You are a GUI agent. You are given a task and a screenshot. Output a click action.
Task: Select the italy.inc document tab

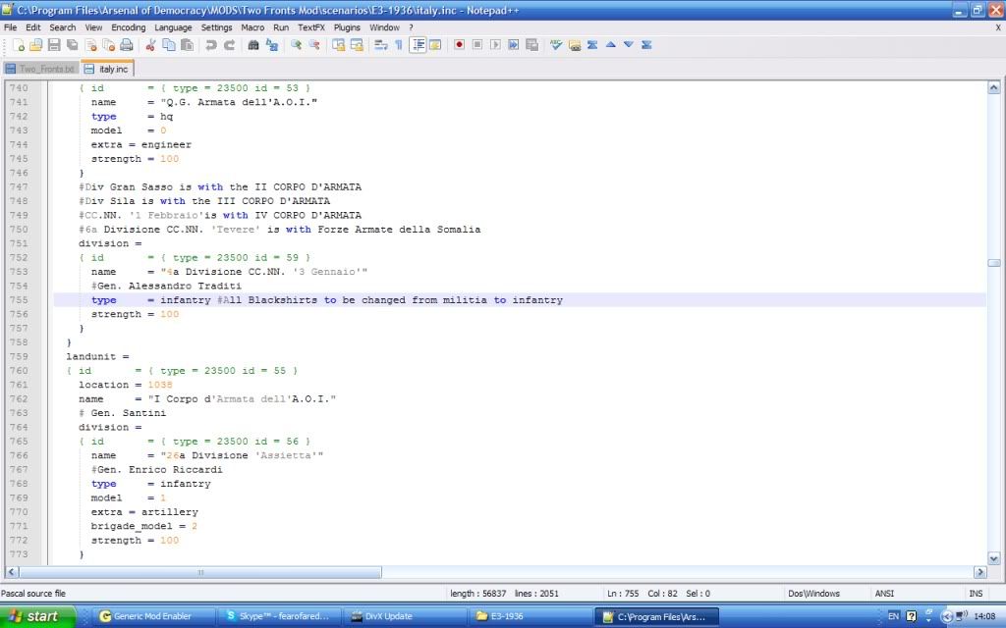click(x=106, y=69)
